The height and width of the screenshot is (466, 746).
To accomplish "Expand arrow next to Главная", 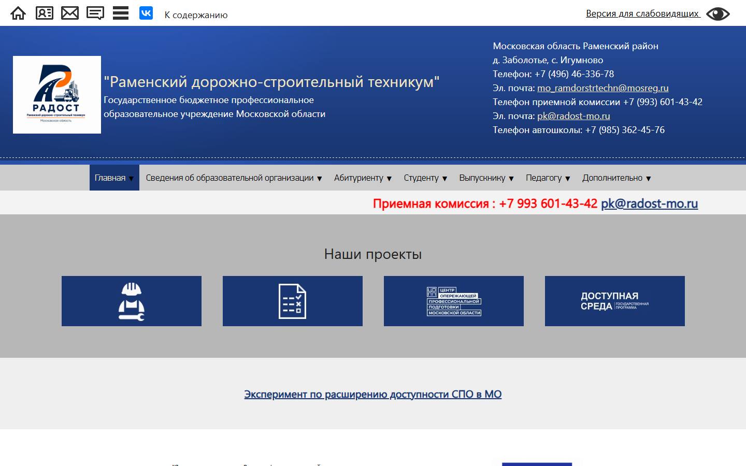I will [131, 179].
